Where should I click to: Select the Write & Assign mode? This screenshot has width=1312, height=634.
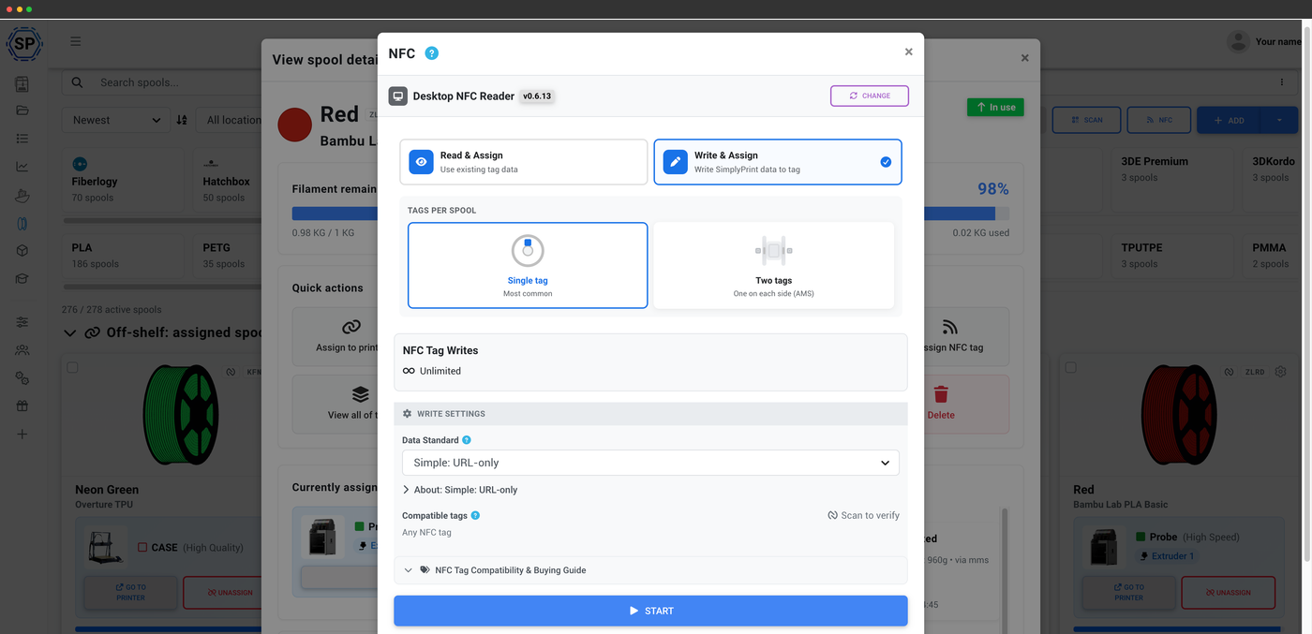coord(778,162)
